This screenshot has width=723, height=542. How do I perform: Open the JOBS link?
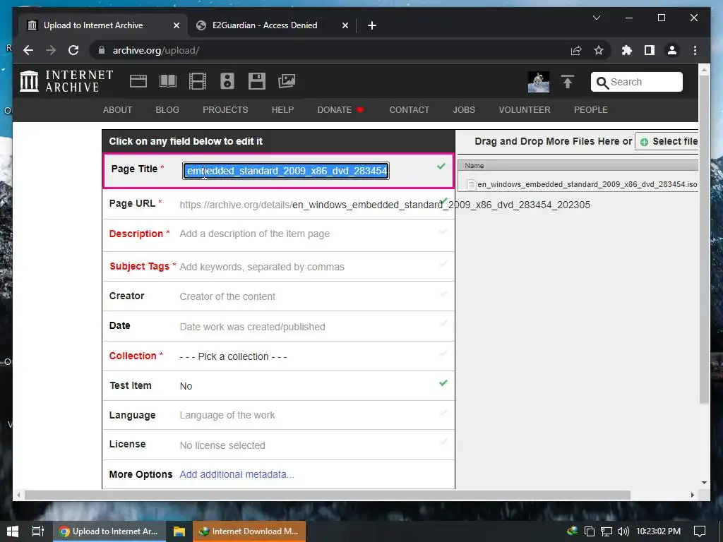[x=464, y=109]
